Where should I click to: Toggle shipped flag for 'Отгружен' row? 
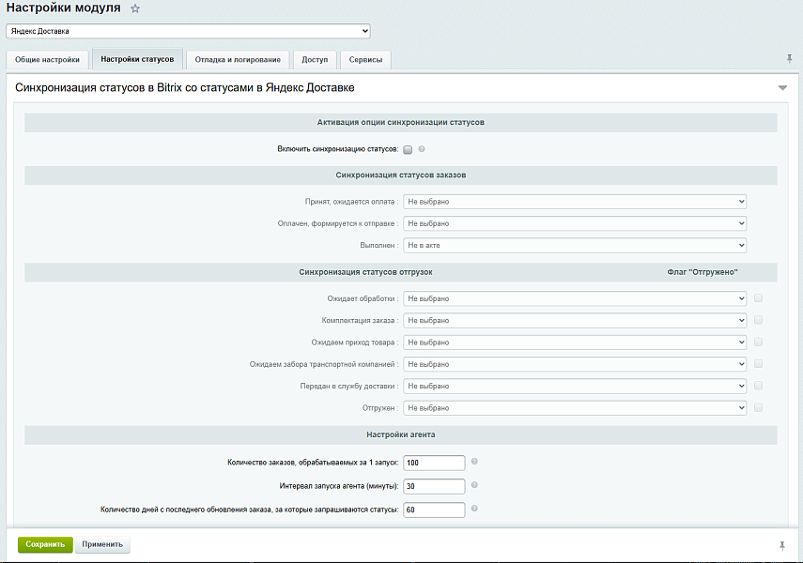(758, 408)
